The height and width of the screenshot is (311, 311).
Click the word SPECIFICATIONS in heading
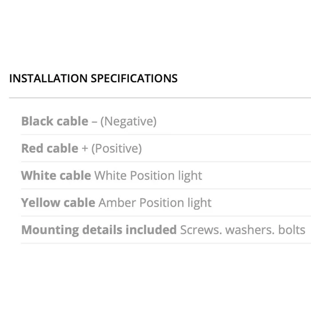click(134, 78)
